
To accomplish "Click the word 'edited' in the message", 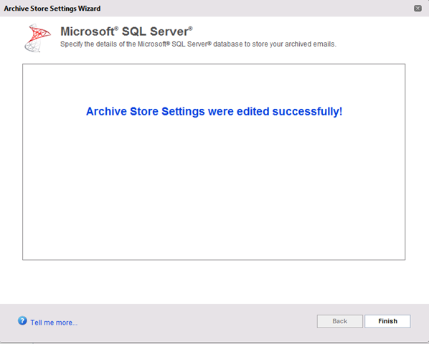I will click(253, 112).
